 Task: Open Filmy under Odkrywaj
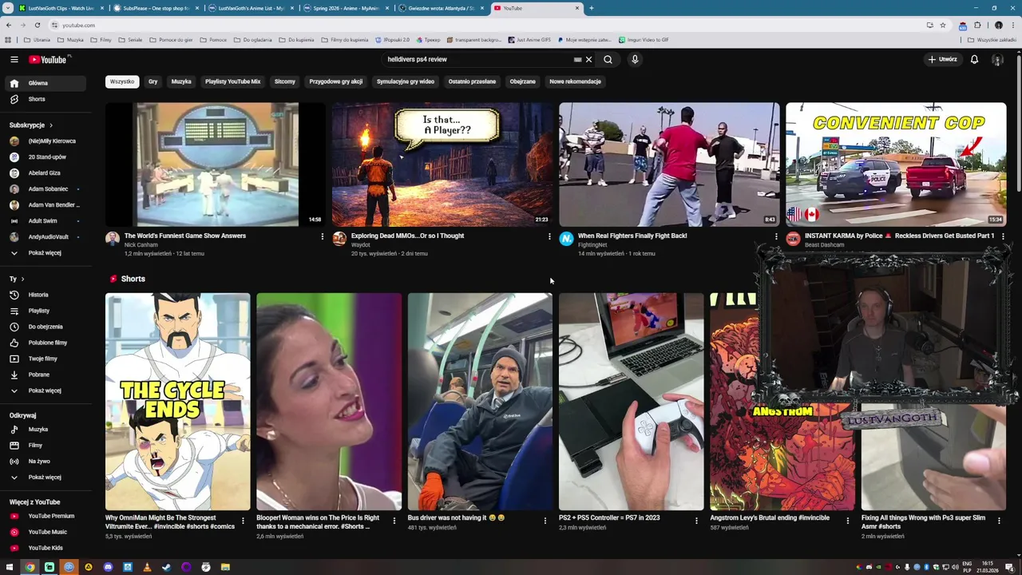click(x=46, y=446)
